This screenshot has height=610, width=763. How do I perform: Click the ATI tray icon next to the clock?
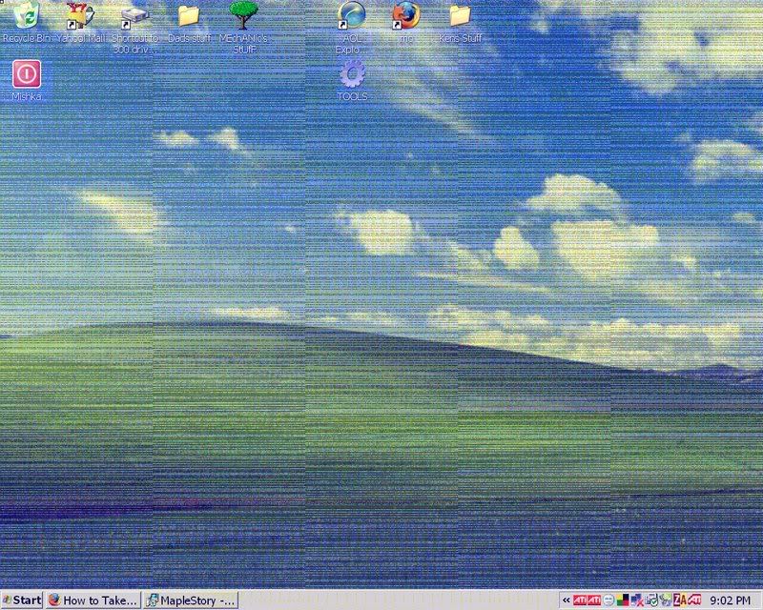click(694, 600)
